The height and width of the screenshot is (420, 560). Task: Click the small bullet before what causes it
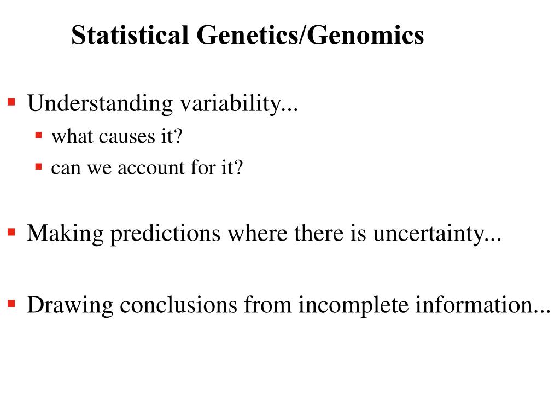pyautogui.click(x=38, y=134)
